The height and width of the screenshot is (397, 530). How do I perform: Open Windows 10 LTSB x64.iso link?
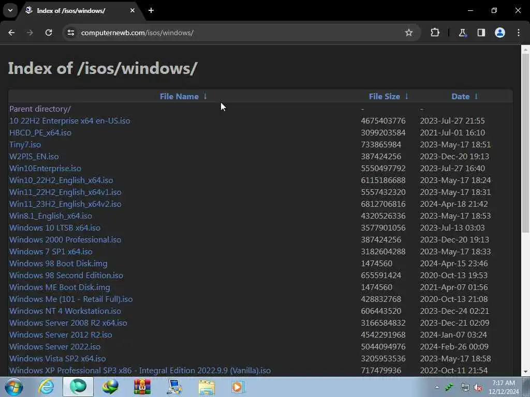tap(55, 227)
